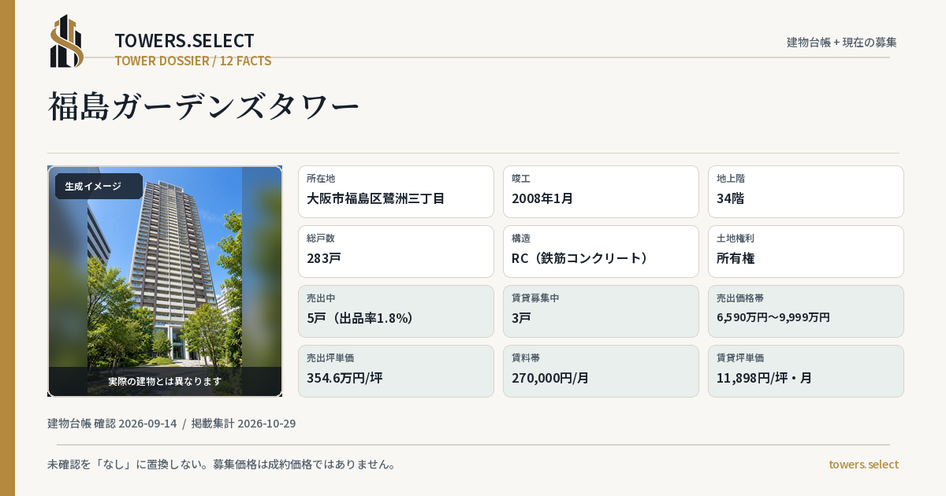Click the 大阪市福島区鷺洲三丁目 value

point(375,198)
